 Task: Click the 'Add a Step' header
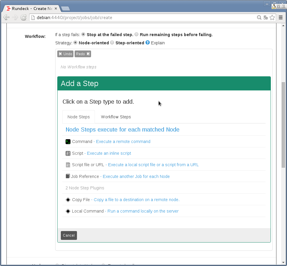(x=164, y=83)
